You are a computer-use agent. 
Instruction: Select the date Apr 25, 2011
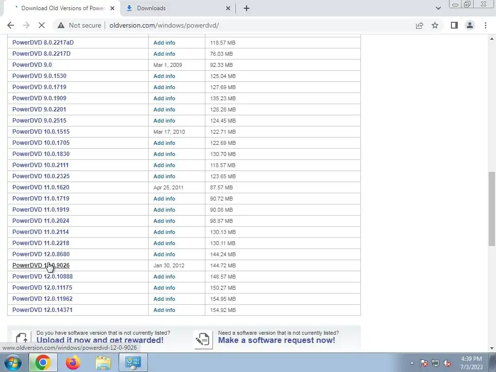click(x=168, y=187)
